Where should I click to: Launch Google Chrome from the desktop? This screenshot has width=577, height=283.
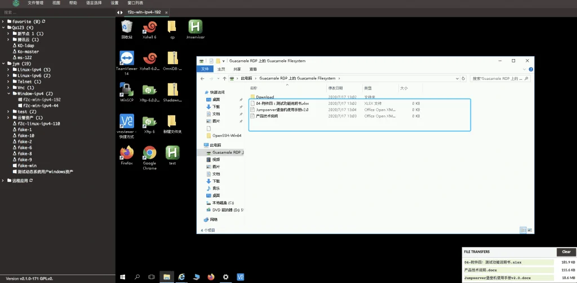(x=150, y=158)
